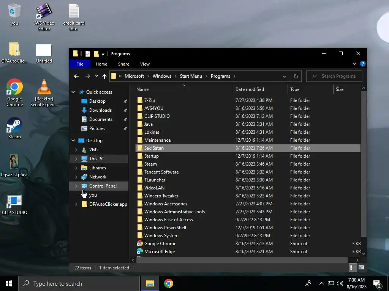Open the Home ribbon tab
The image size is (389, 291).
click(x=101, y=64)
